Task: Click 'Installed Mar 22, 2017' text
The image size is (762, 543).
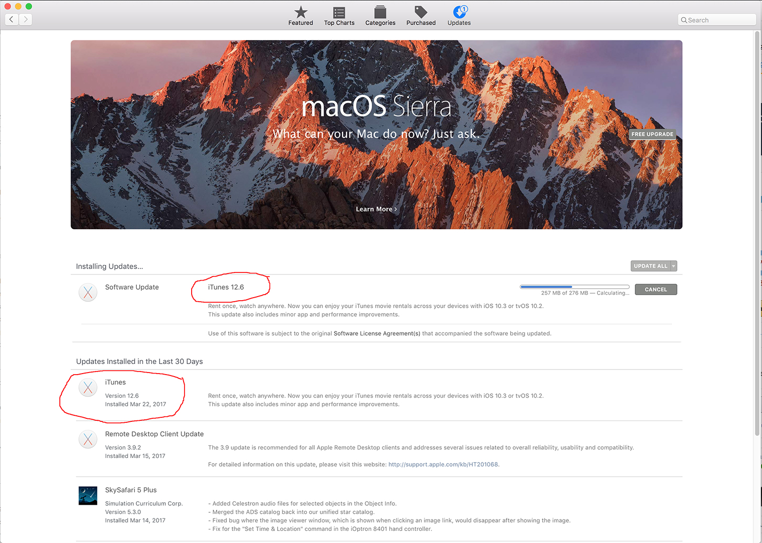Action: click(x=135, y=404)
